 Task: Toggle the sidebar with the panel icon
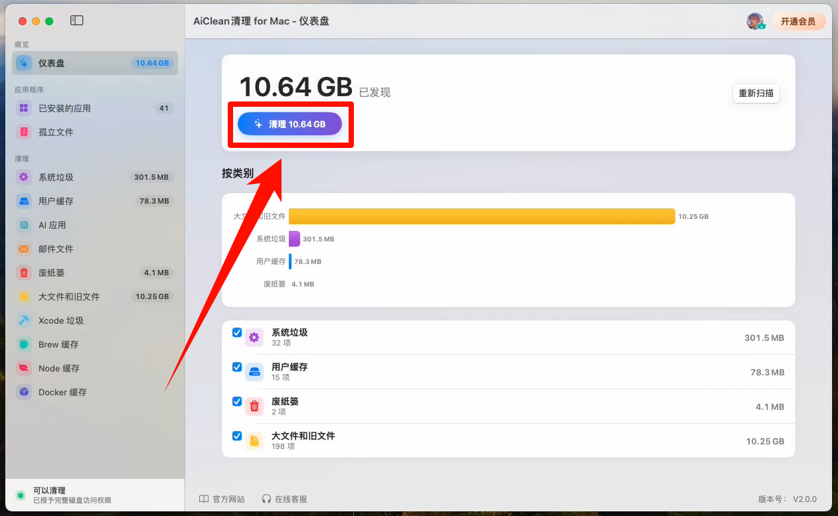tap(77, 21)
